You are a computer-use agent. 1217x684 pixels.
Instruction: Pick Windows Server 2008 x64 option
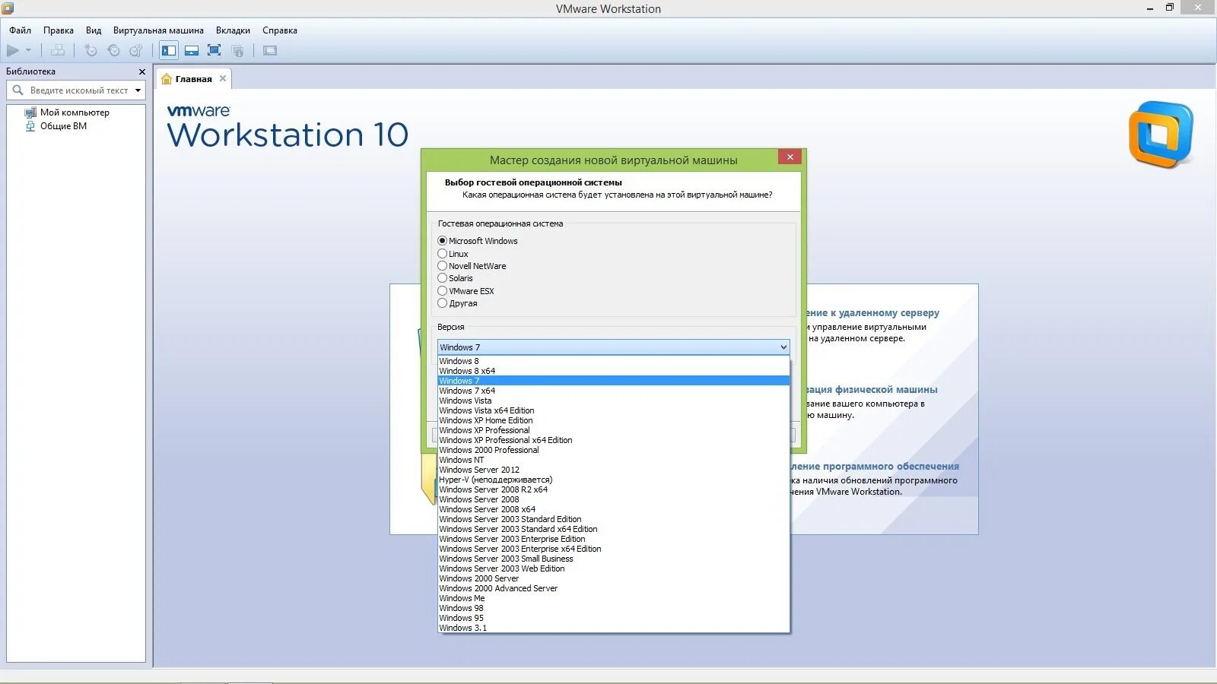pyautogui.click(x=613, y=509)
